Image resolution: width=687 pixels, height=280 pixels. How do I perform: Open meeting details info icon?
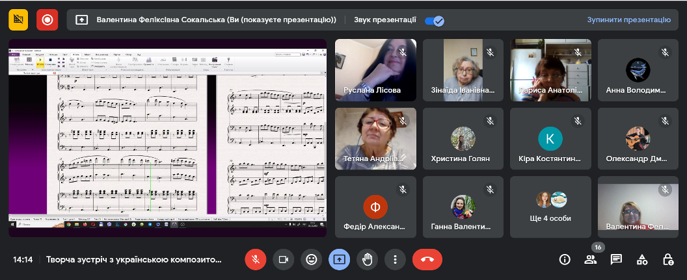tap(565, 259)
